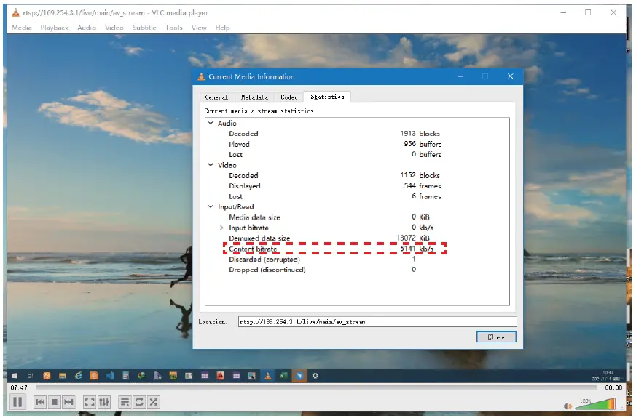636x418 pixels.
Task: Collapse the Video statistics group
Action: (211, 165)
